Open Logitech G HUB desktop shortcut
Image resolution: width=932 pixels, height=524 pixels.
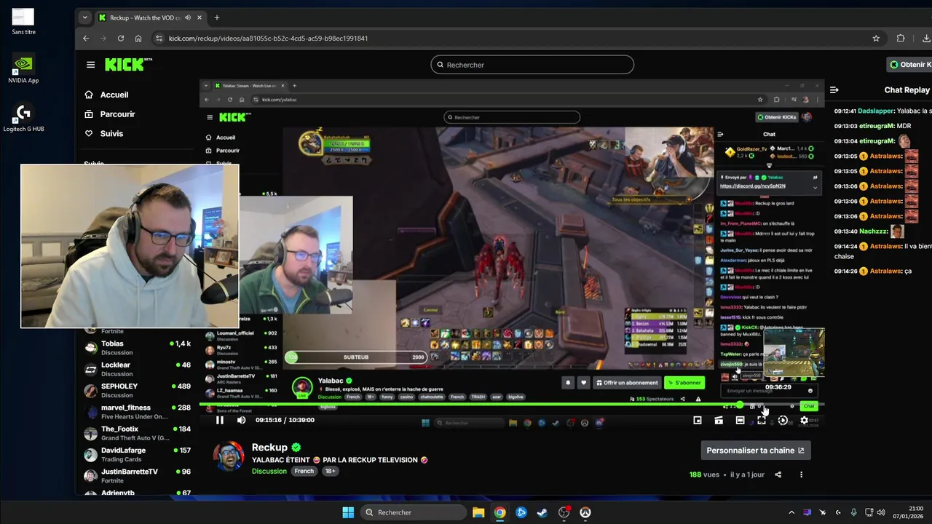23,118
